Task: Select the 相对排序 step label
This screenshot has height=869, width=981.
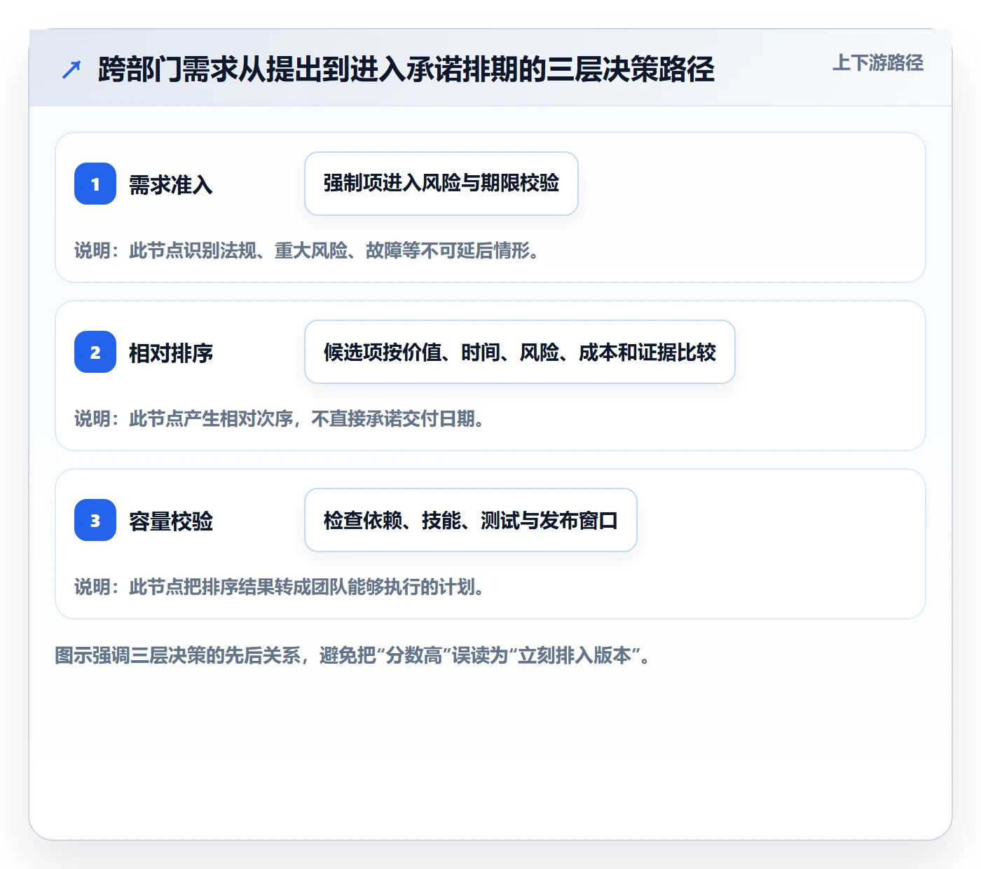Action: click(x=171, y=353)
